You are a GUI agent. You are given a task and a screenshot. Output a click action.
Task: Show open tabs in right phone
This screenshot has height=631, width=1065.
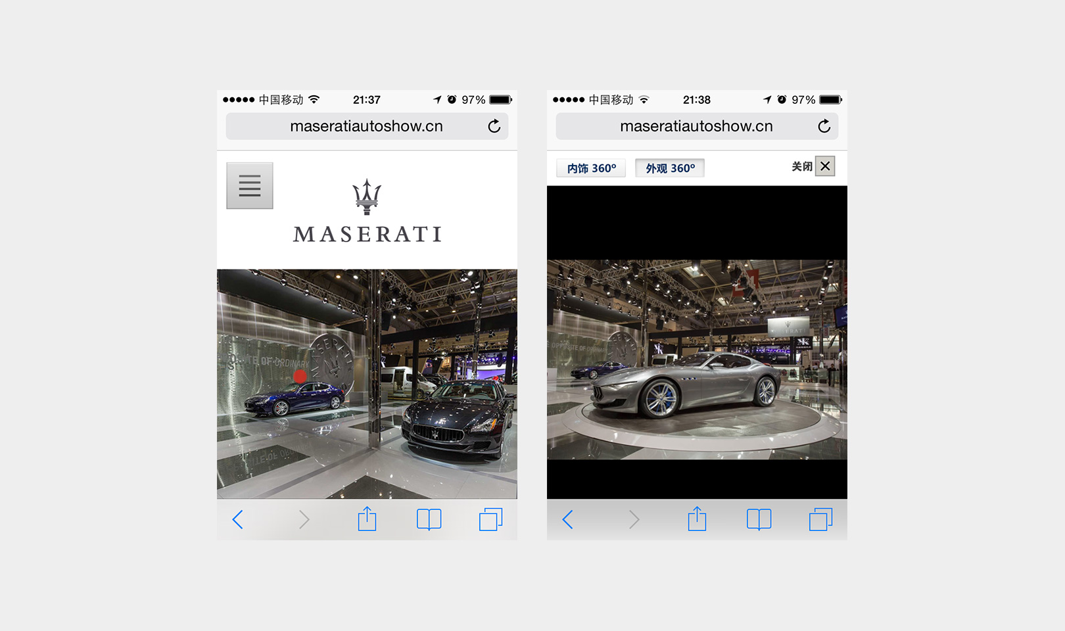pyautogui.click(x=821, y=519)
